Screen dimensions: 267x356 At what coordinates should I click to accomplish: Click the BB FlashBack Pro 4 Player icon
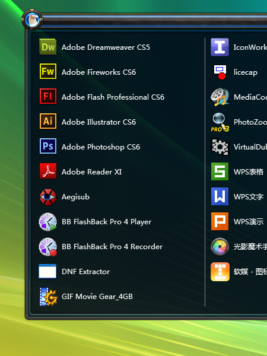tap(47, 222)
